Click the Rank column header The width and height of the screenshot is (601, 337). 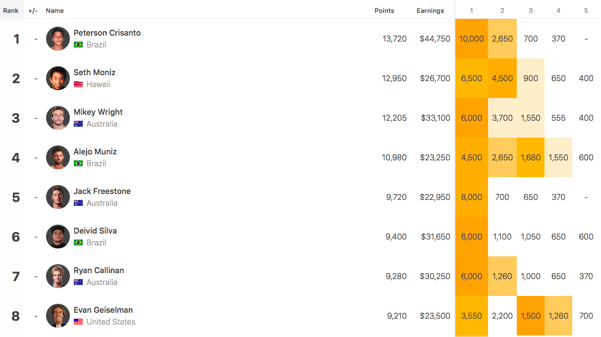coord(11,10)
